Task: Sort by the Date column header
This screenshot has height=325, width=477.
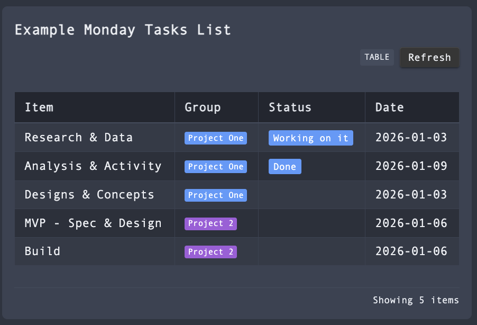Action: (x=389, y=107)
